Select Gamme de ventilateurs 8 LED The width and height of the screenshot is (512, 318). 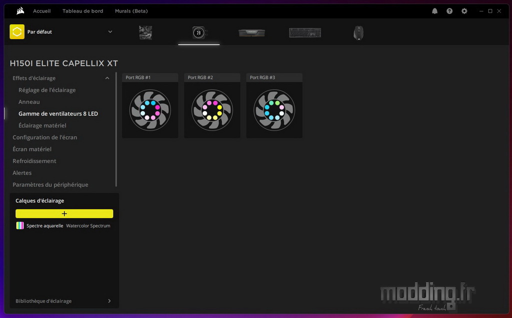click(x=58, y=113)
